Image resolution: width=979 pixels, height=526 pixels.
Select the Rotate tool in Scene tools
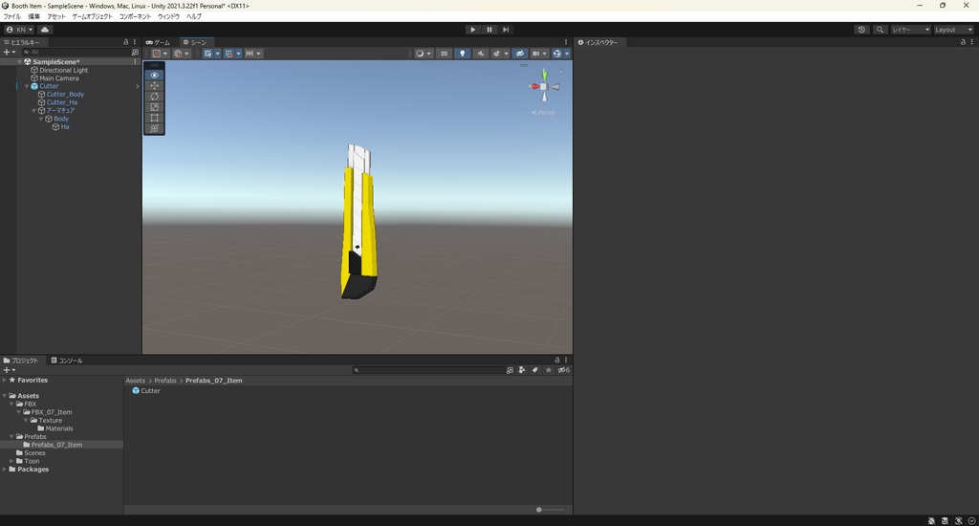(154, 97)
